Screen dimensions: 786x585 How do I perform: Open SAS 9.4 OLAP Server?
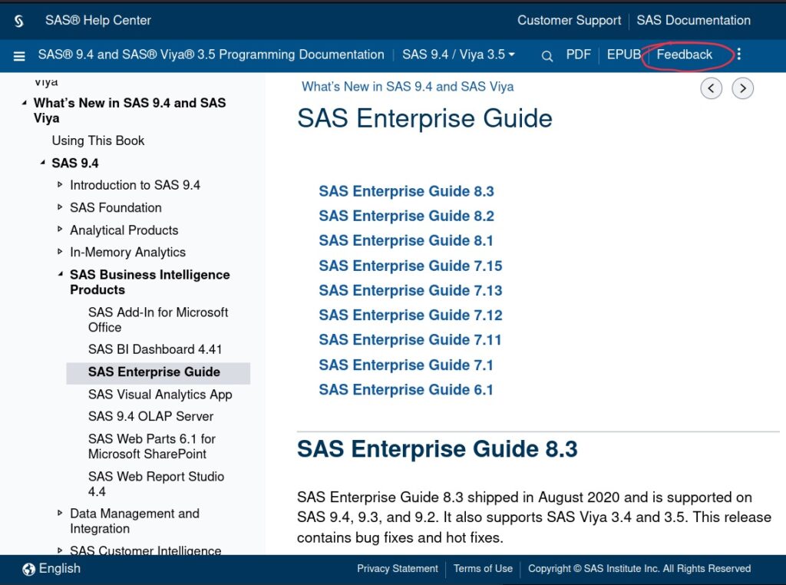click(151, 417)
